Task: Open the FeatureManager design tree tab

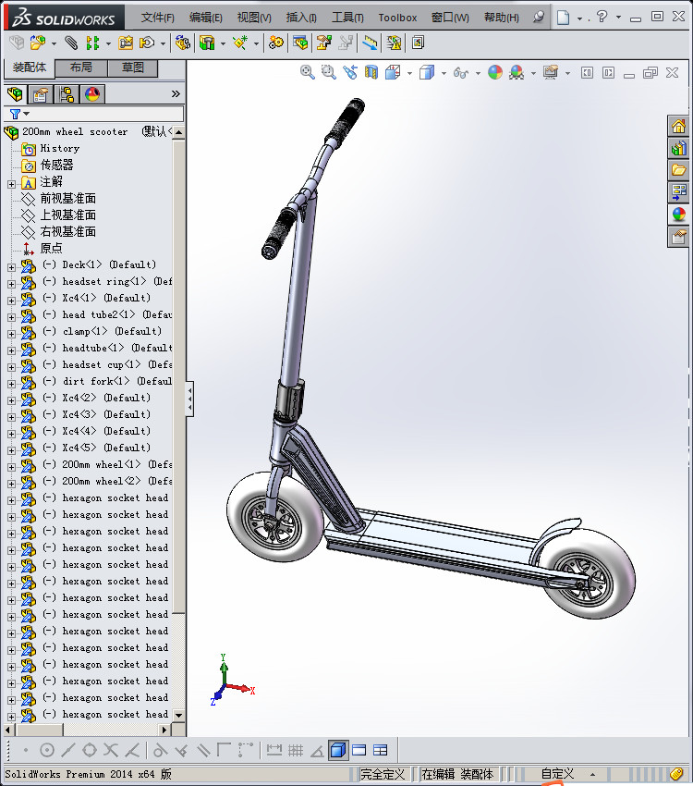Action: point(15,93)
